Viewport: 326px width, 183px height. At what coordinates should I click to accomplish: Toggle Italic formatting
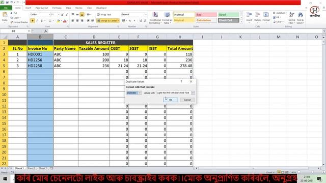(37, 21)
